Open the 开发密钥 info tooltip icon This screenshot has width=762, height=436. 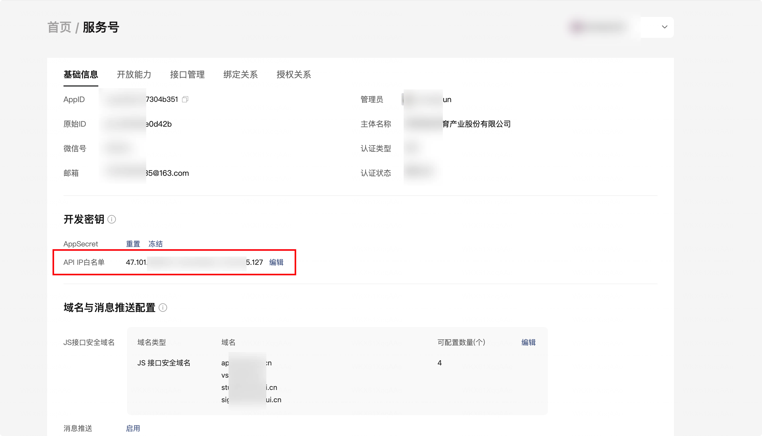click(112, 219)
